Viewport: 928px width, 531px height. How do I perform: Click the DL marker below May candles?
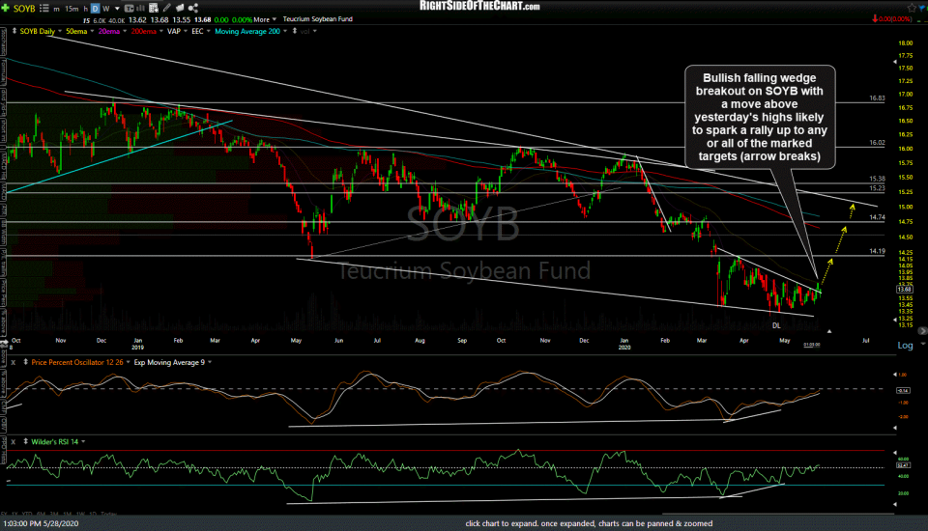click(x=776, y=325)
